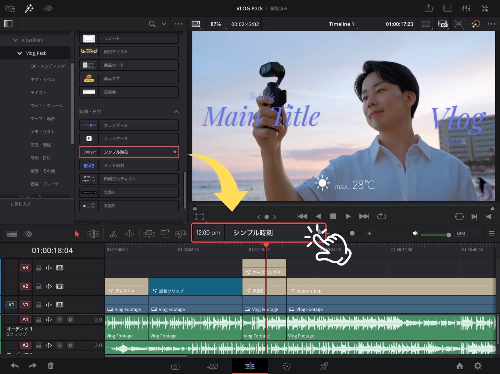Select the ドット時刻 preset
The height and width of the screenshot is (374, 500).
pyautogui.click(x=129, y=165)
